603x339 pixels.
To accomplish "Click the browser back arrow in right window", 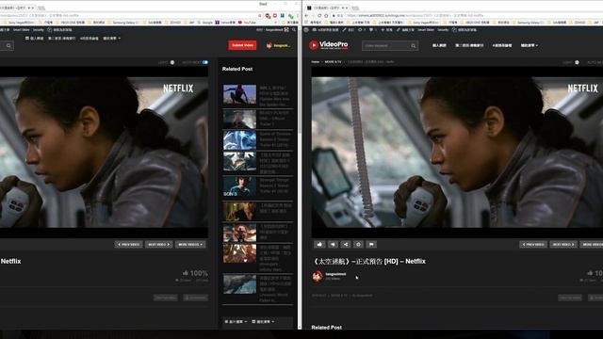I will point(306,16).
